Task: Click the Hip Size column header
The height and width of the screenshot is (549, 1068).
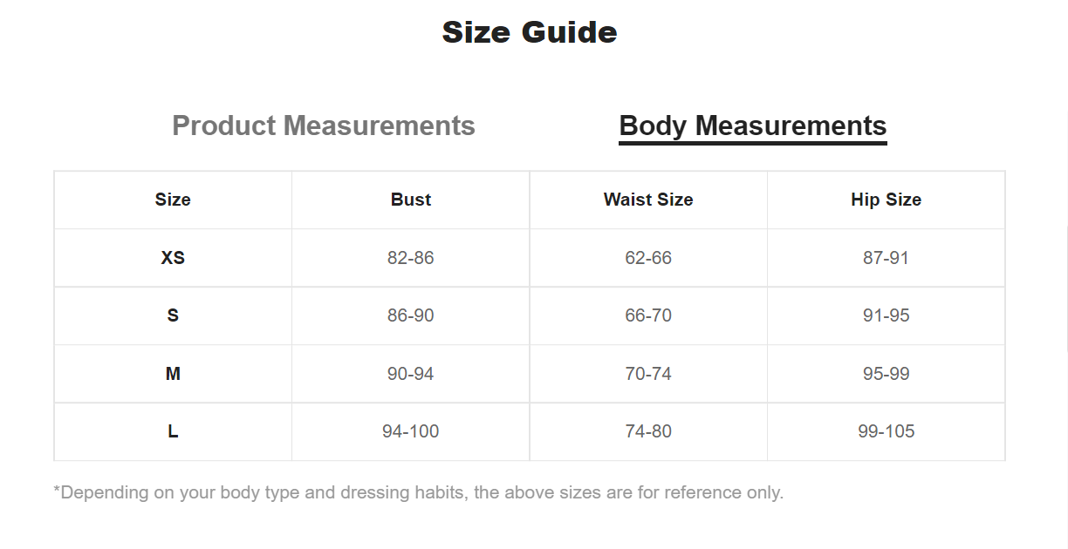Action: (886, 200)
